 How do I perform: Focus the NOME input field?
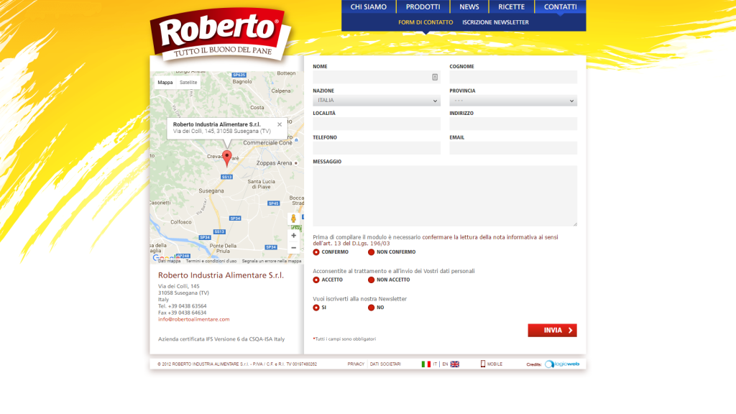(x=377, y=77)
